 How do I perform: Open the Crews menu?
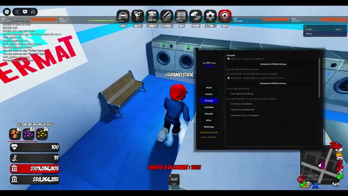pyautogui.click(x=196, y=16)
